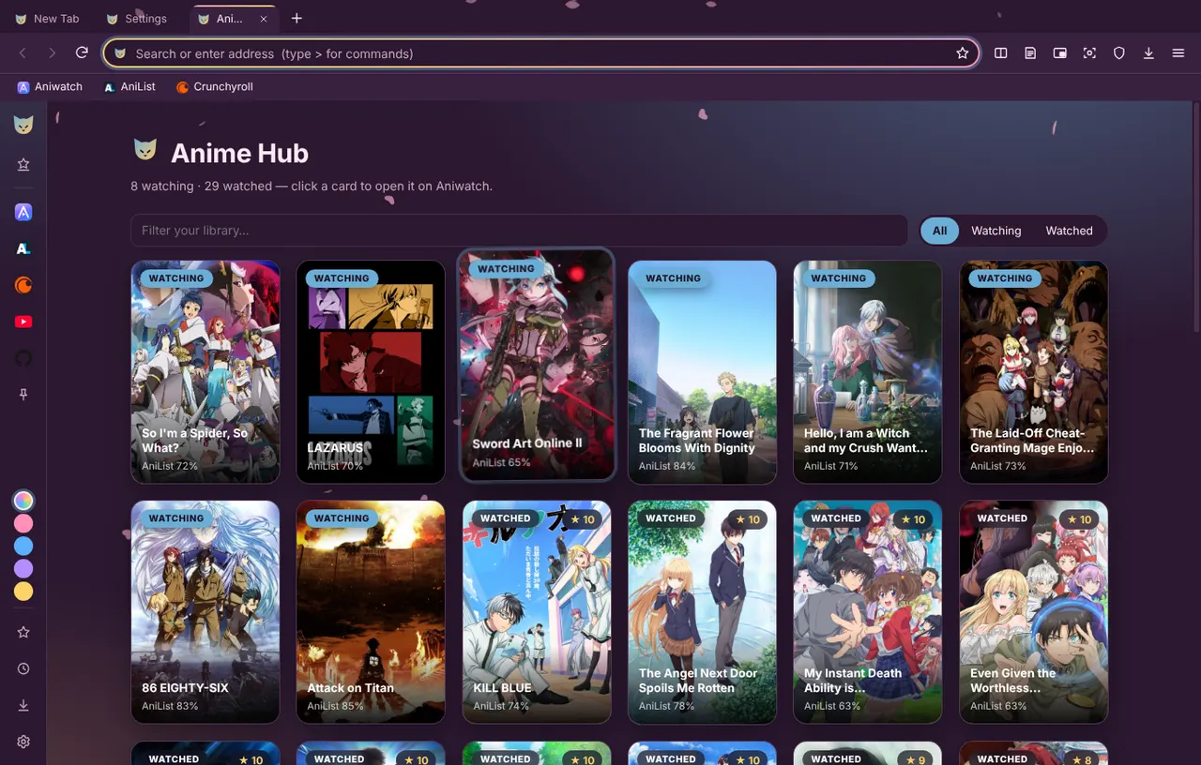Open the Even Given the Worthless... card
This screenshot has height=765, width=1201.
tap(1034, 612)
